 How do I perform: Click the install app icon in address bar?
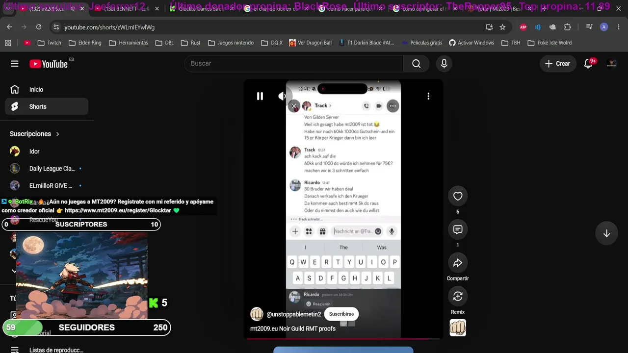coord(489,27)
